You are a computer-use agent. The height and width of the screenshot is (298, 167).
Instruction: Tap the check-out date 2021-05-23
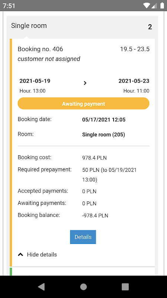point(134,81)
